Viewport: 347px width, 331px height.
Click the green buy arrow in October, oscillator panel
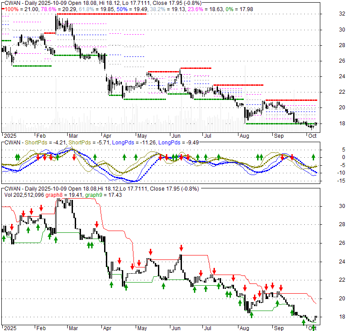click(313, 157)
